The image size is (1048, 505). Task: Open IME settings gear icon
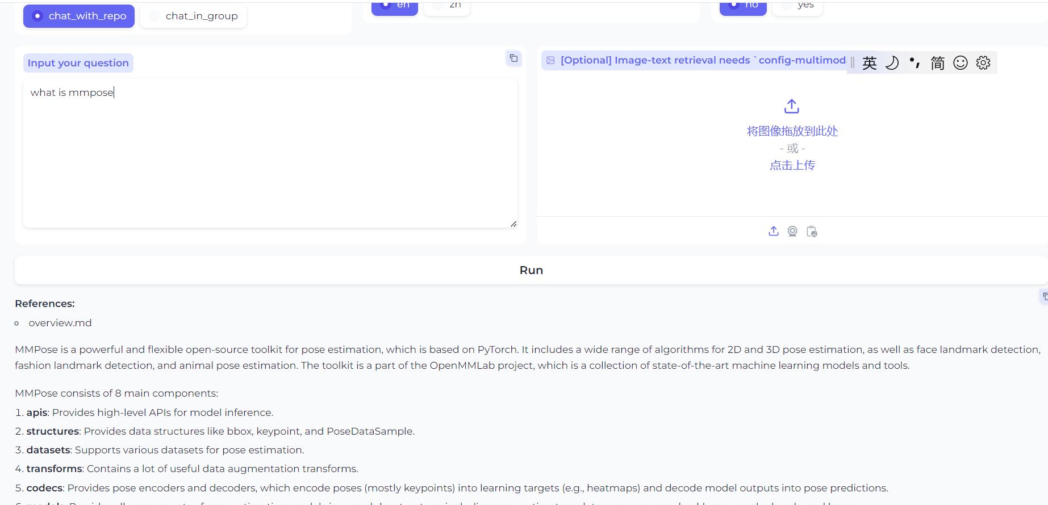point(983,63)
